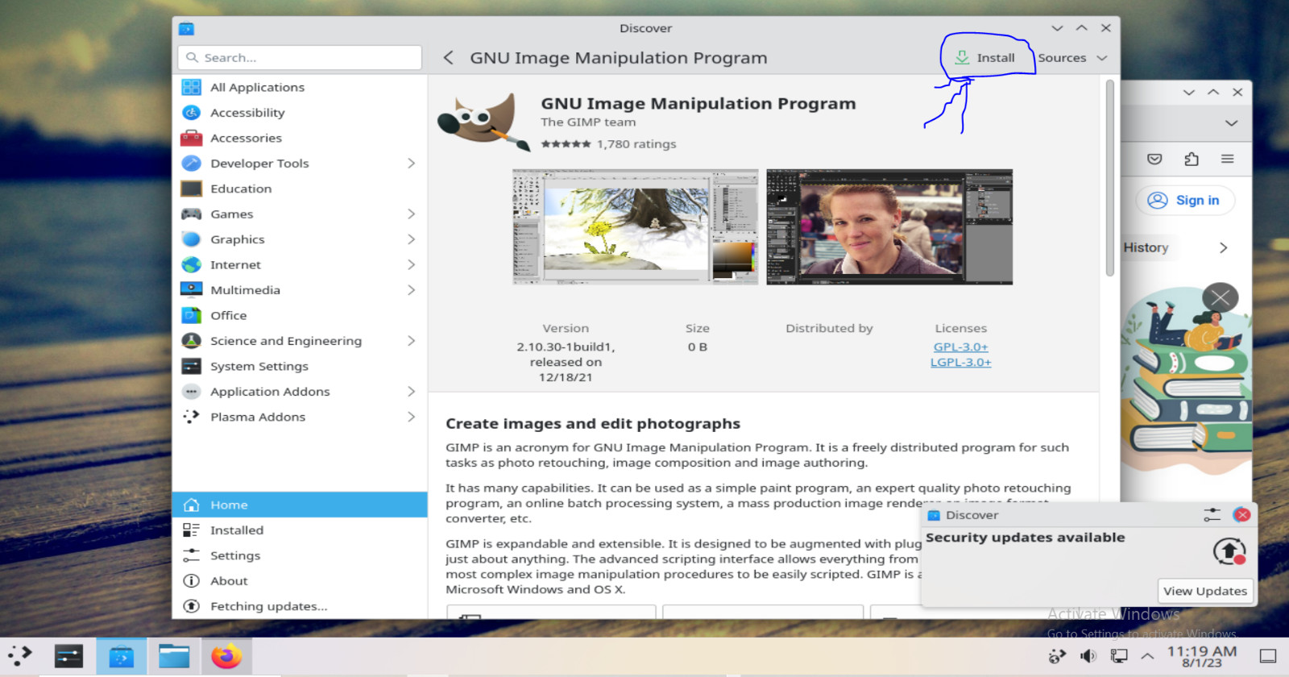Image resolution: width=1289 pixels, height=677 pixels.
Task: Open System Settings from the taskbar
Action: click(68, 657)
